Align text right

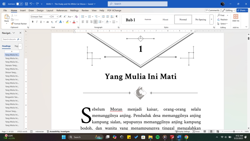coord(91,22)
